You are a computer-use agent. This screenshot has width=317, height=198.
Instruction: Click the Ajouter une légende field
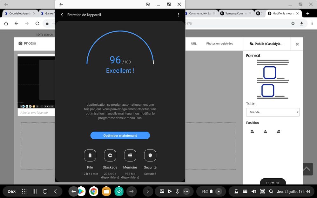coord(37,113)
